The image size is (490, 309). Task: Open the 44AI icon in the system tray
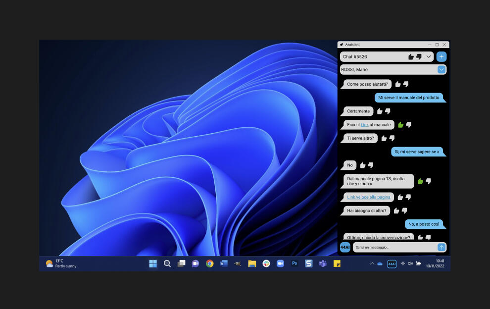click(x=392, y=264)
